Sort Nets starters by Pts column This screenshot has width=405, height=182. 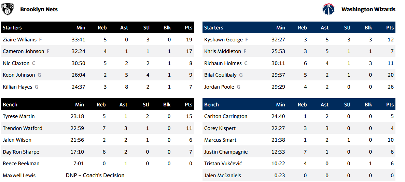pyautogui.click(x=188, y=28)
